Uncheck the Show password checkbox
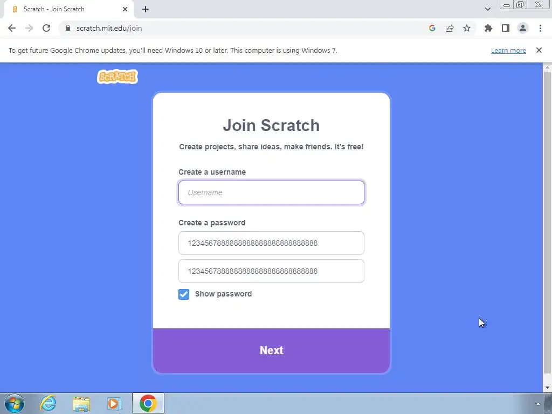Image resolution: width=552 pixels, height=414 pixels. pos(184,294)
